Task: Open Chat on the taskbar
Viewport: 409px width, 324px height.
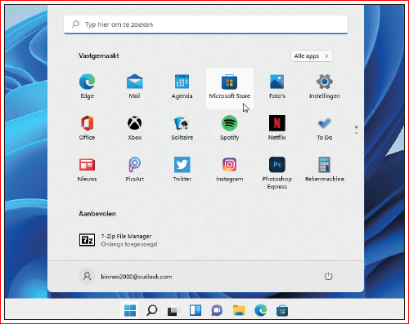Action: (217, 310)
